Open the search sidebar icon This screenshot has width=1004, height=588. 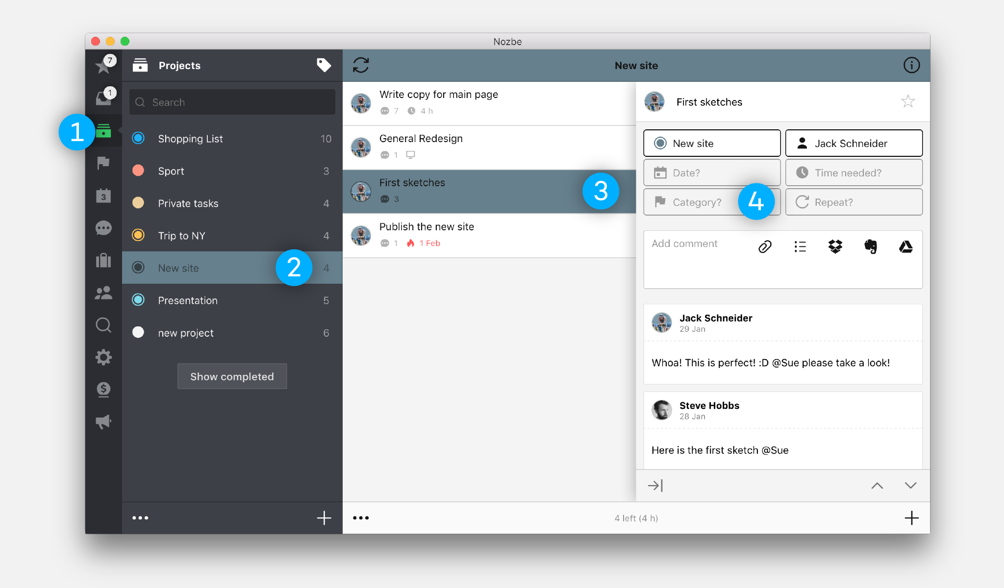coord(103,324)
